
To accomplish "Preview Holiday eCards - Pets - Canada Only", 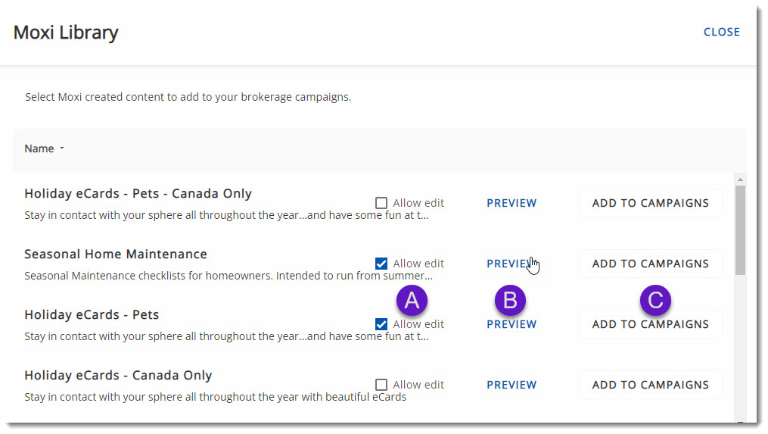I will tap(511, 203).
